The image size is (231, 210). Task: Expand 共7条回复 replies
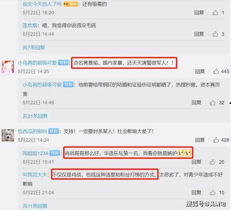pyautogui.click(x=34, y=48)
